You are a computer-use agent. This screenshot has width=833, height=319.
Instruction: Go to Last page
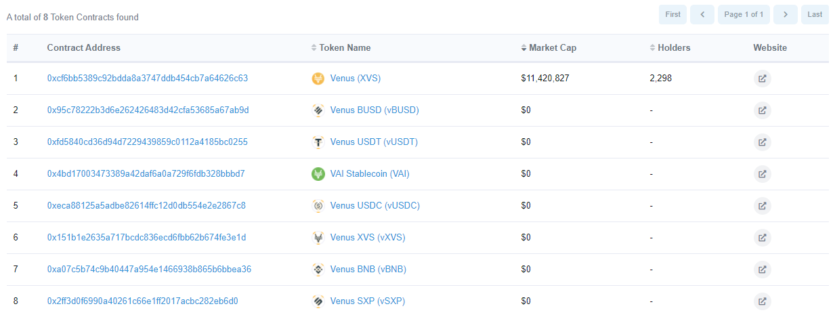click(x=815, y=14)
